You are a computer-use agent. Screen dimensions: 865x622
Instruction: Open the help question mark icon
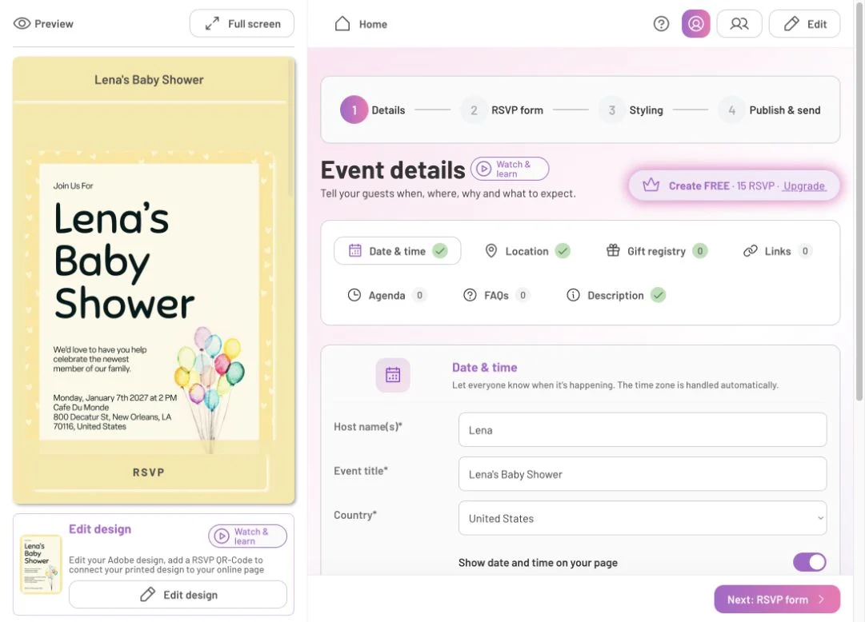pos(661,24)
